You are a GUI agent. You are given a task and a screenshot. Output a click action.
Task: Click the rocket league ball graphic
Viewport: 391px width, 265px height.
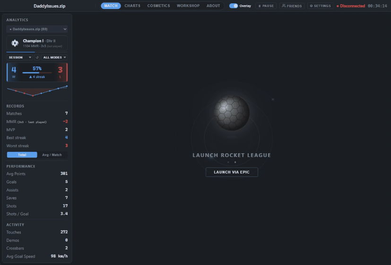(x=232, y=113)
